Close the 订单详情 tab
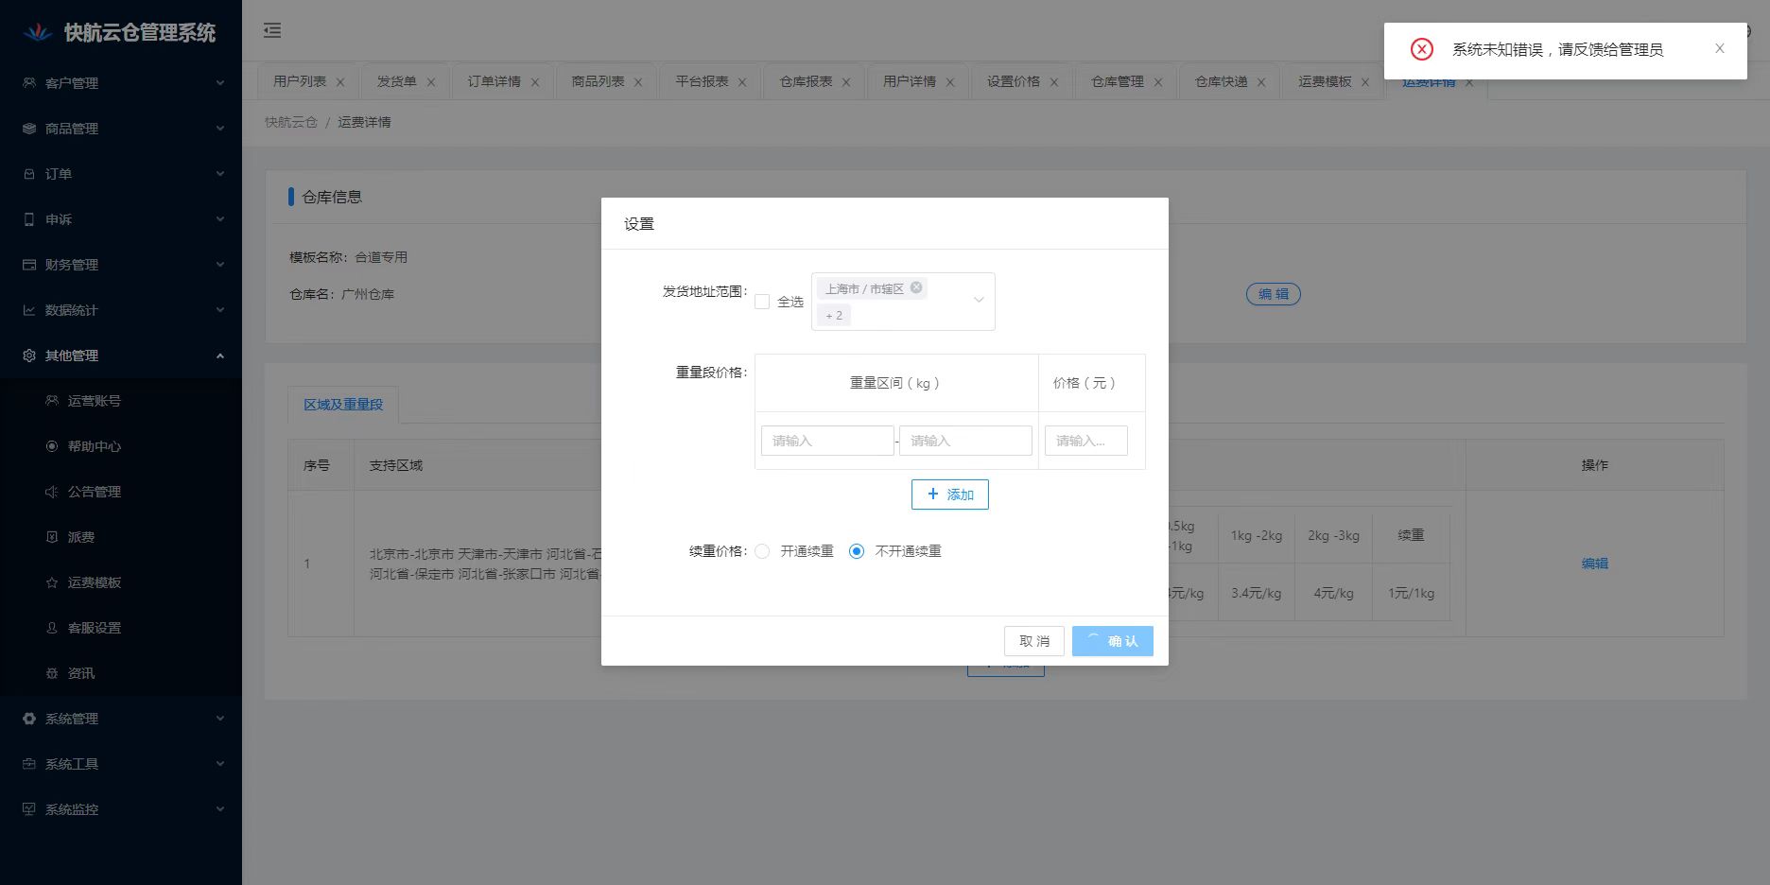The image size is (1770, 885). [x=535, y=82]
